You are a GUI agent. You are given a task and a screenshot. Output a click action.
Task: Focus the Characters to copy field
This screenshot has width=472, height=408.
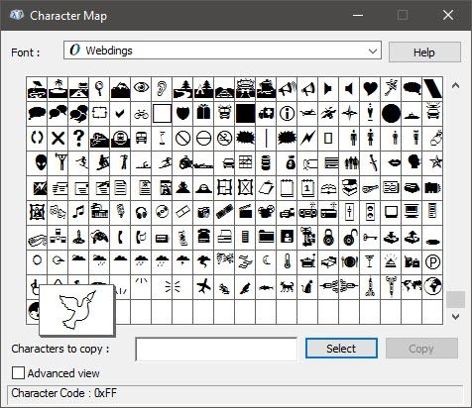[x=216, y=349]
